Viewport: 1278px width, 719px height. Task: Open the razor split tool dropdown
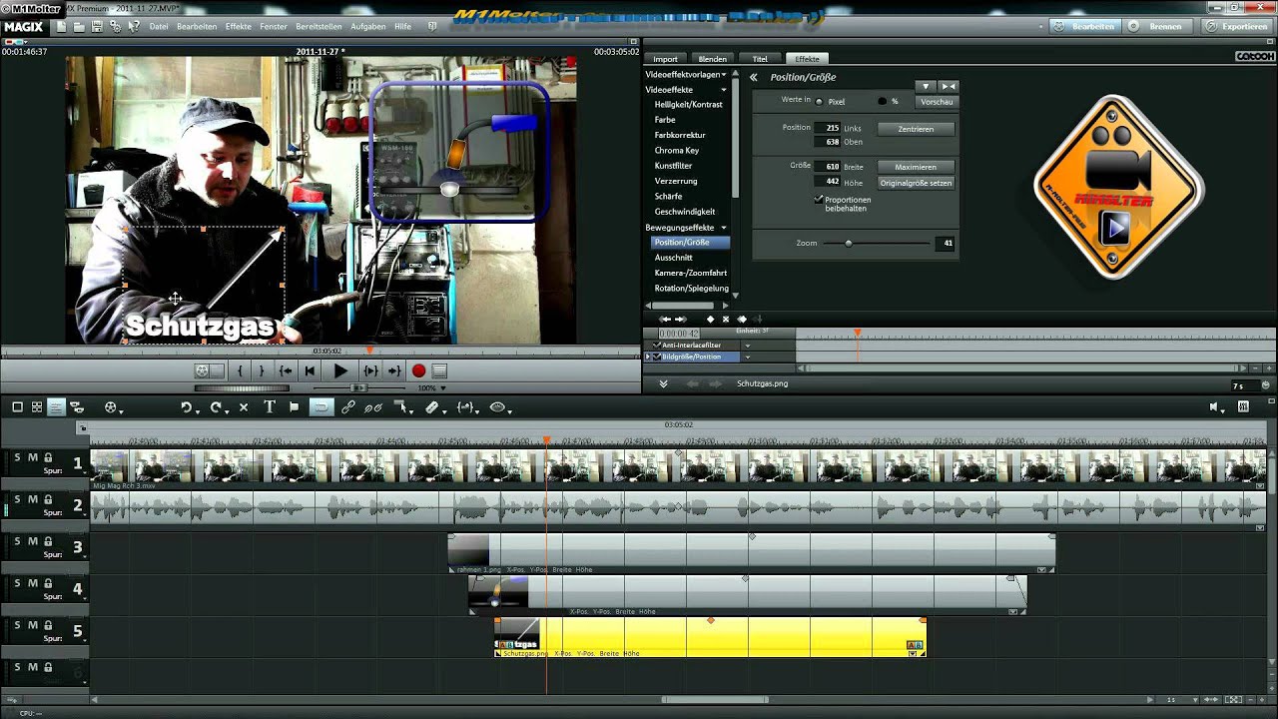(433, 407)
